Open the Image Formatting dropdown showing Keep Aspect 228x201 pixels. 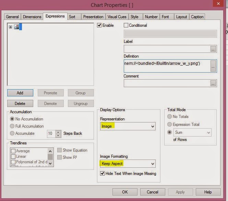point(128,164)
